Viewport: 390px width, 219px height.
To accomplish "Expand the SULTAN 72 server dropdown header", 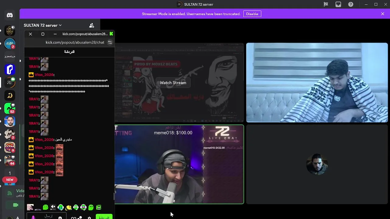I will tap(43, 25).
